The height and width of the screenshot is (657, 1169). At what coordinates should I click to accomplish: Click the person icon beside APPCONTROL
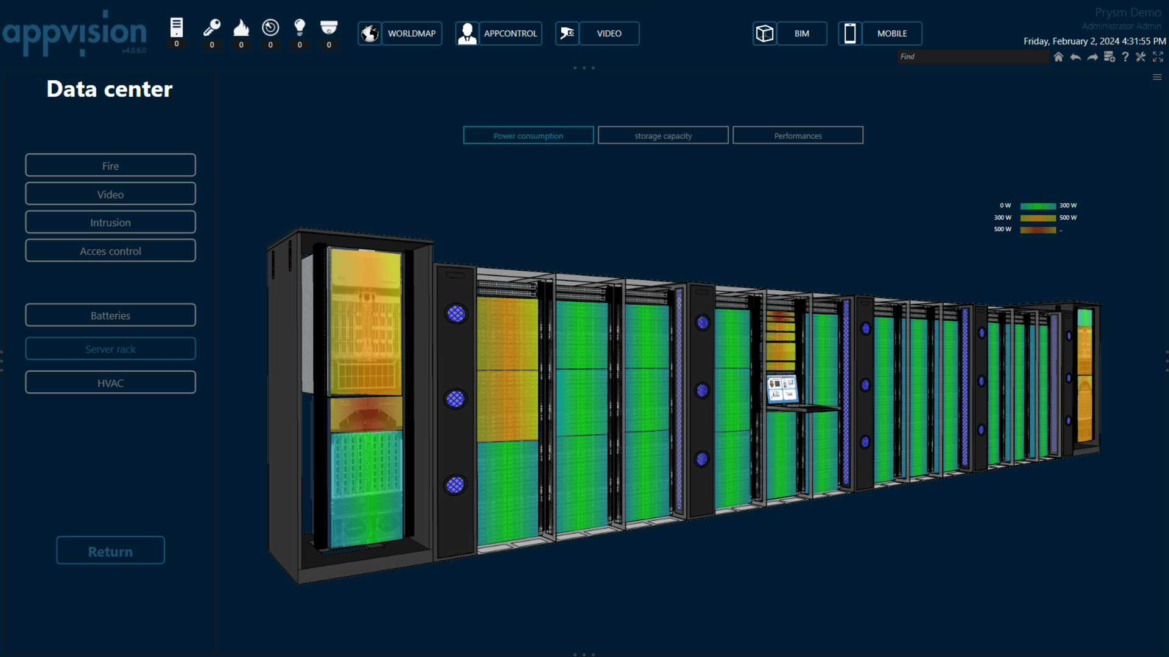(x=467, y=33)
